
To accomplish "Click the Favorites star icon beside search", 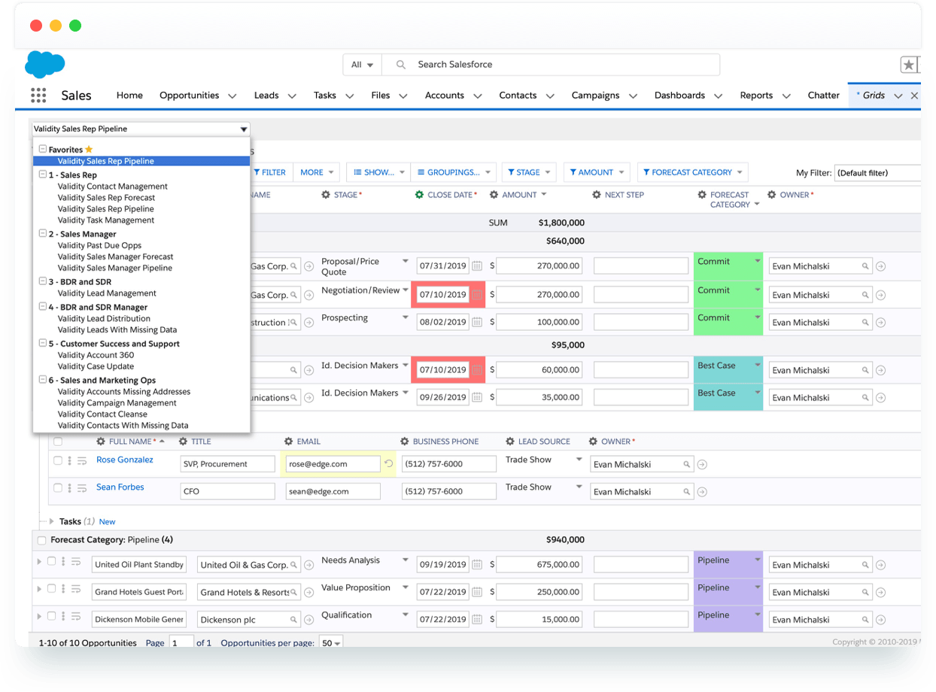I will 909,65.
